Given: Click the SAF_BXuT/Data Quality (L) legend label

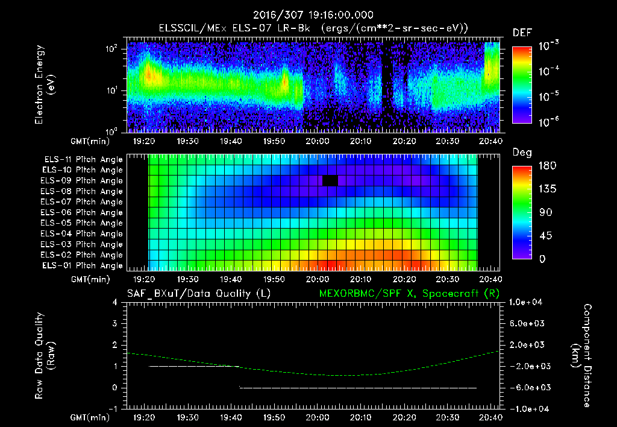Looking at the screenshot, I should tap(199, 294).
